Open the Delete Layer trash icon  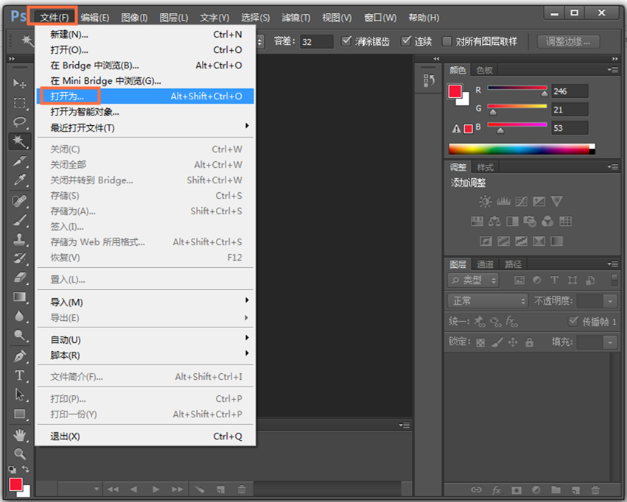[x=595, y=489]
